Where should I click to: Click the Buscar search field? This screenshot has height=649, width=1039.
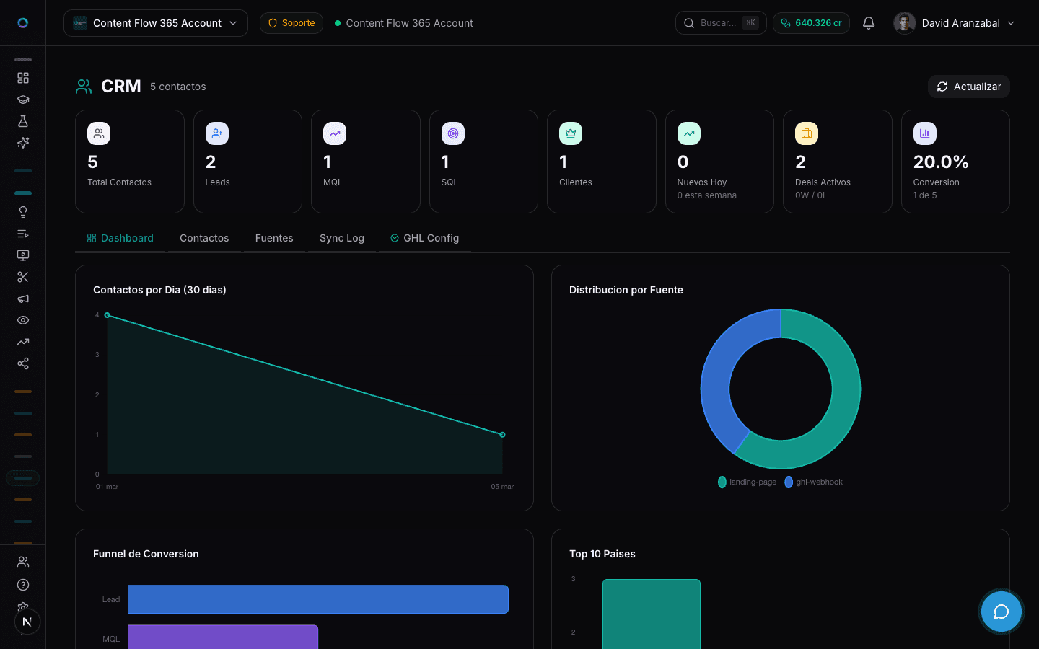click(x=721, y=23)
